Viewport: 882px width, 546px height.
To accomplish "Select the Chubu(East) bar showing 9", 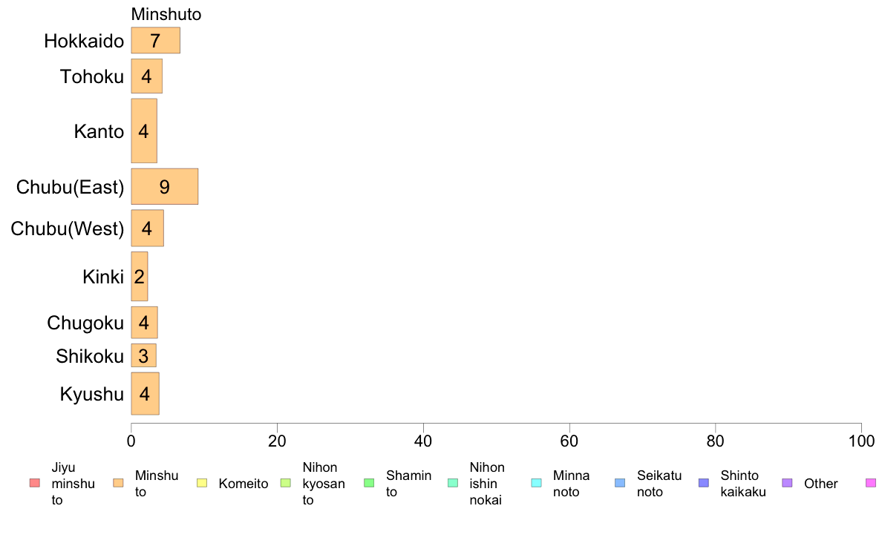I will coord(165,187).
